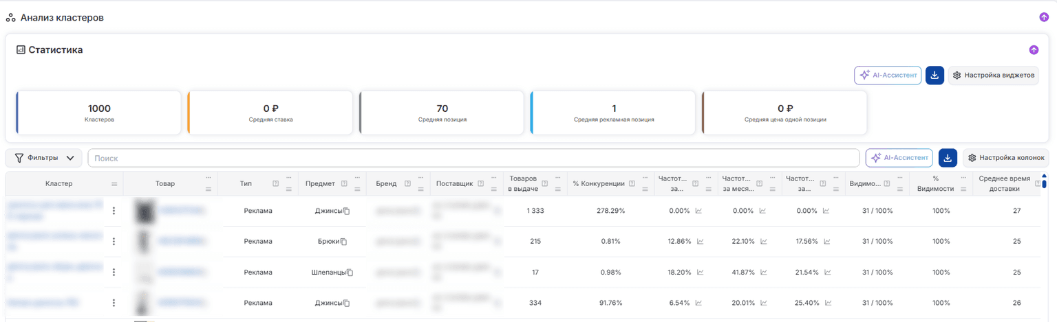Open row menu for first cluster row
Screen dimensions: 1057x322
coord(114,211)
